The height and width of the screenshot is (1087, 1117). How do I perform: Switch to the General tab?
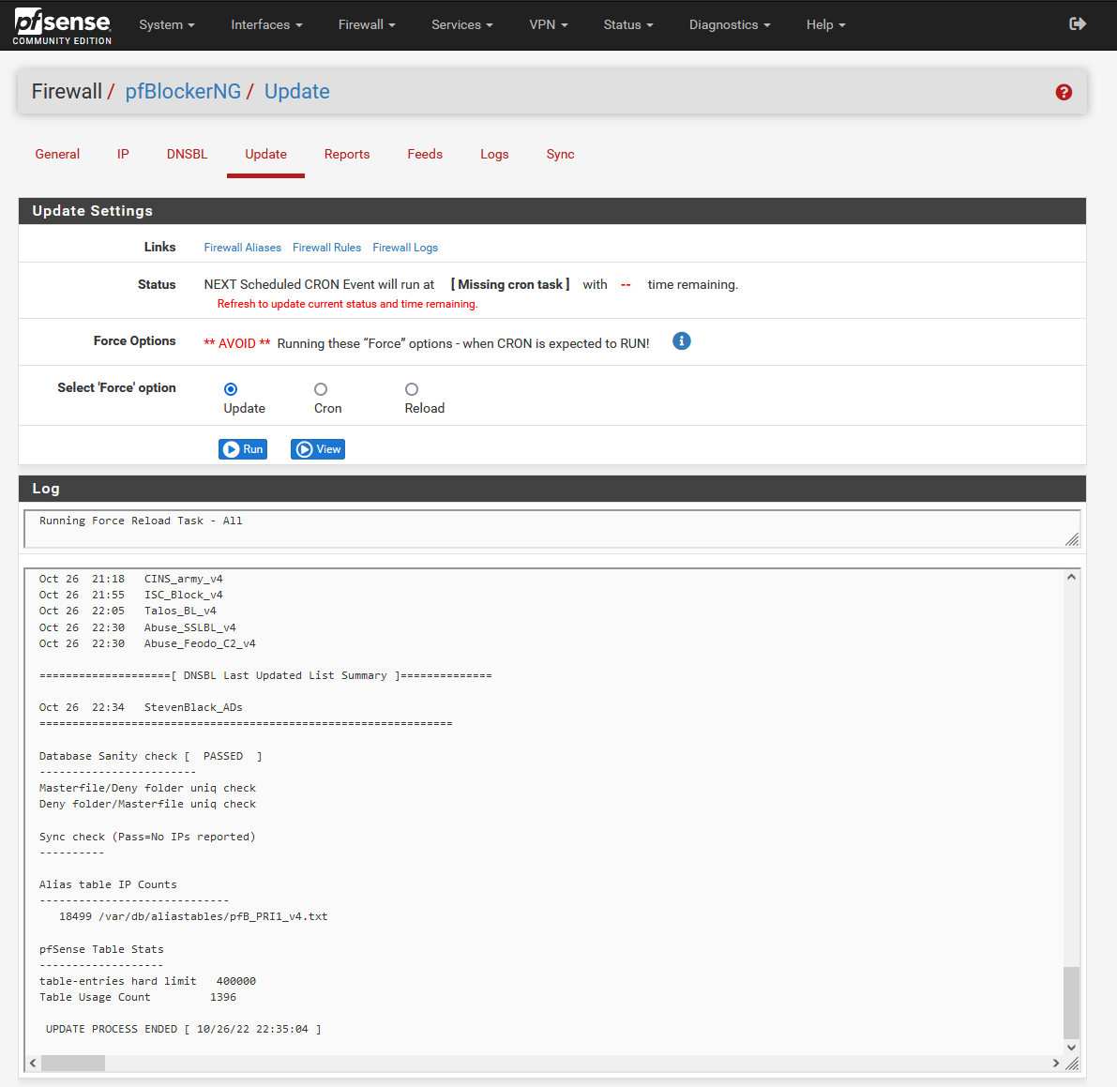[x=58, y=155]
